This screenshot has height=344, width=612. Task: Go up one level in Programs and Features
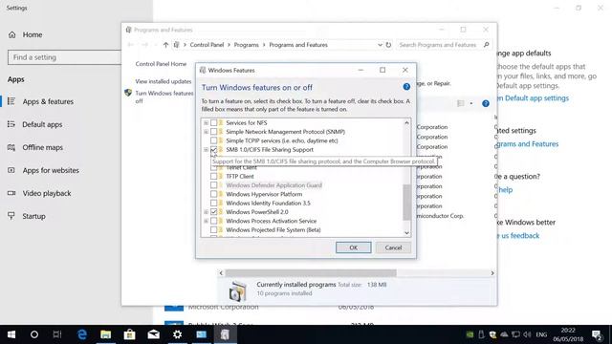tap(165, 45)
